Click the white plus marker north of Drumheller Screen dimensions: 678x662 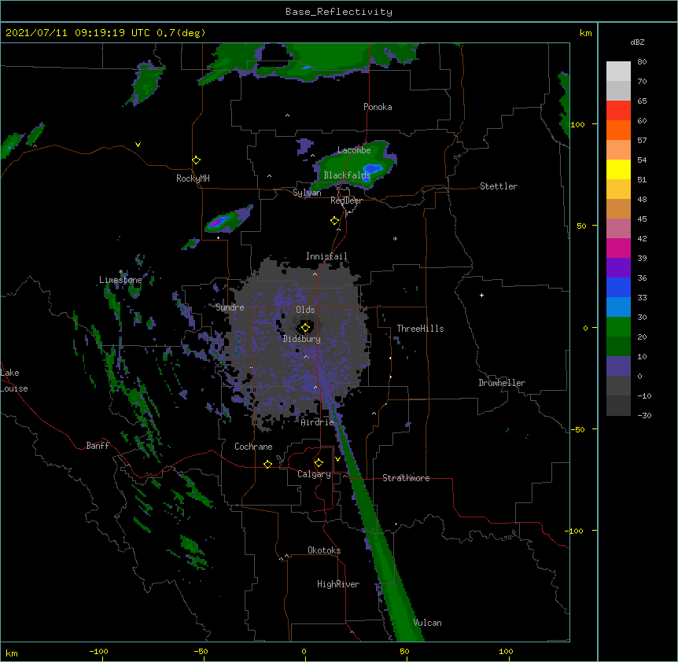[481, 295]
